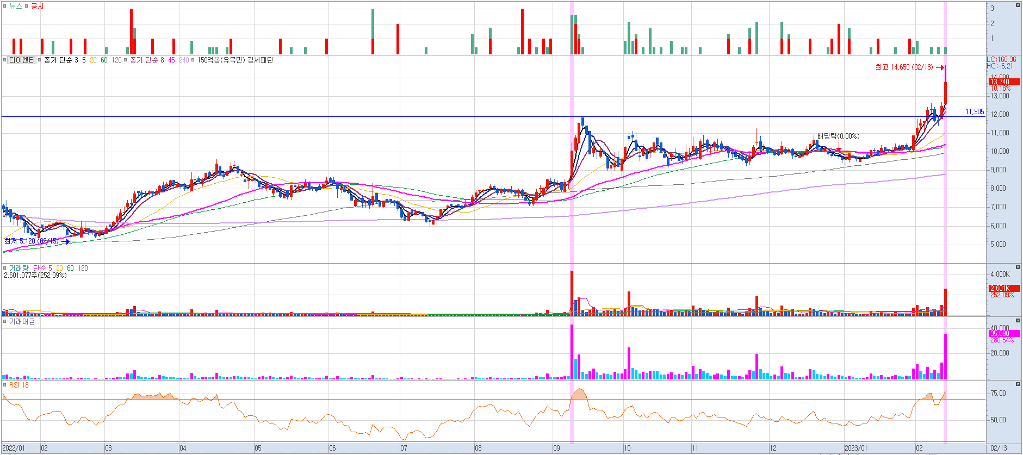Click the 150억봉(유목민) 강세패턴 indicator label

235,60
